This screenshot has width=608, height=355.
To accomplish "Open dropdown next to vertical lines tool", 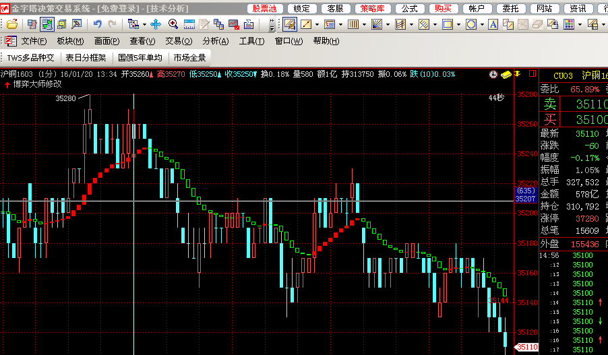I will point(364,25).
